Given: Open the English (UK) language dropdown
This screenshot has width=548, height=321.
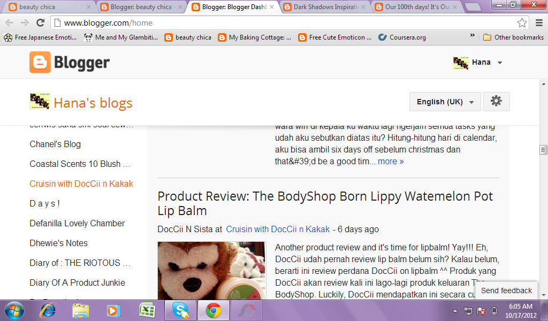Looking at the screenshot, I should pyautogui.click(x=445, y=102).
